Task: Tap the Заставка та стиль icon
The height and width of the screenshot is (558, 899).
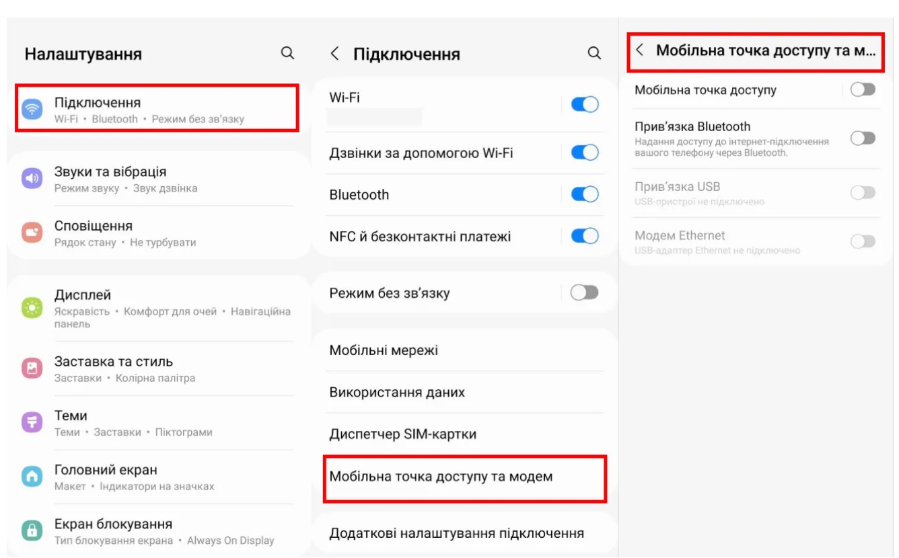Action: (x=32, y=368)
